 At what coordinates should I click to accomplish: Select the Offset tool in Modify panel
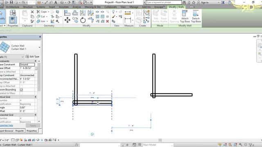point(75,13)
